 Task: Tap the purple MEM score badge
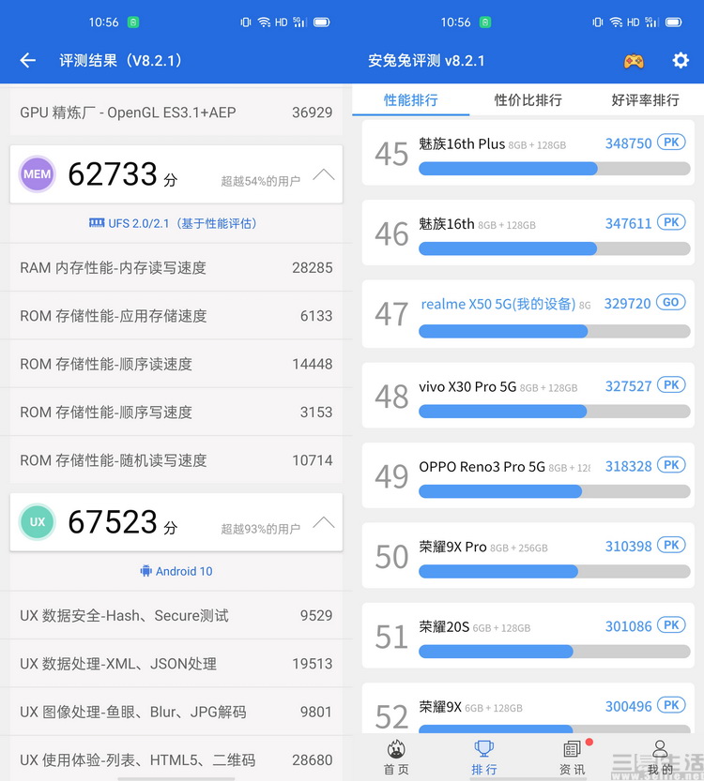coord(37,174)
